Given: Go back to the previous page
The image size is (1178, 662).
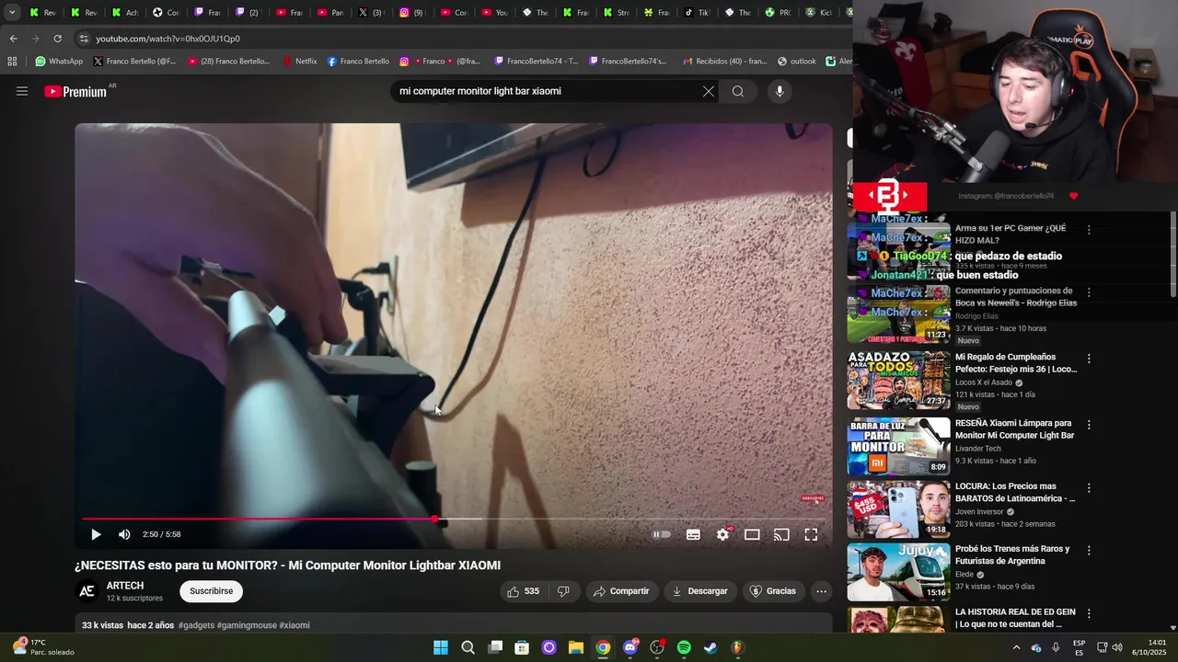Looking at the screenshot, I should point(13,39).
